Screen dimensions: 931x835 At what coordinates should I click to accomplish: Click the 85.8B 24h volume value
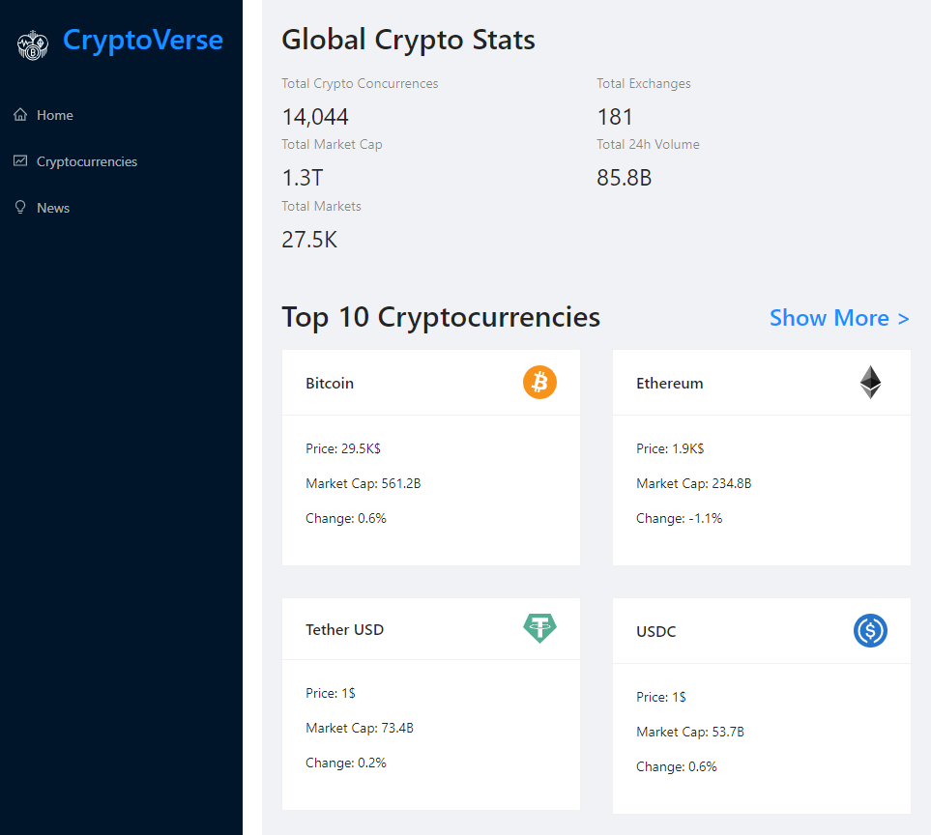click(625, 178)
